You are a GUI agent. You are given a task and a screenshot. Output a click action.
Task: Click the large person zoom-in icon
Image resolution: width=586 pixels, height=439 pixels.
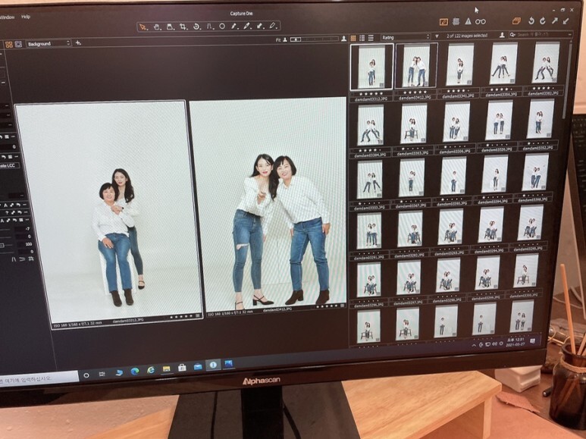344,39
